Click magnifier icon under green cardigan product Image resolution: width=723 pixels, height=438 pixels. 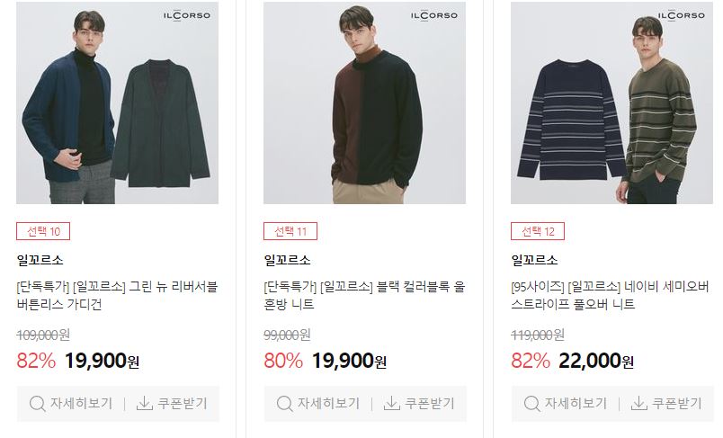coord(38,404)
